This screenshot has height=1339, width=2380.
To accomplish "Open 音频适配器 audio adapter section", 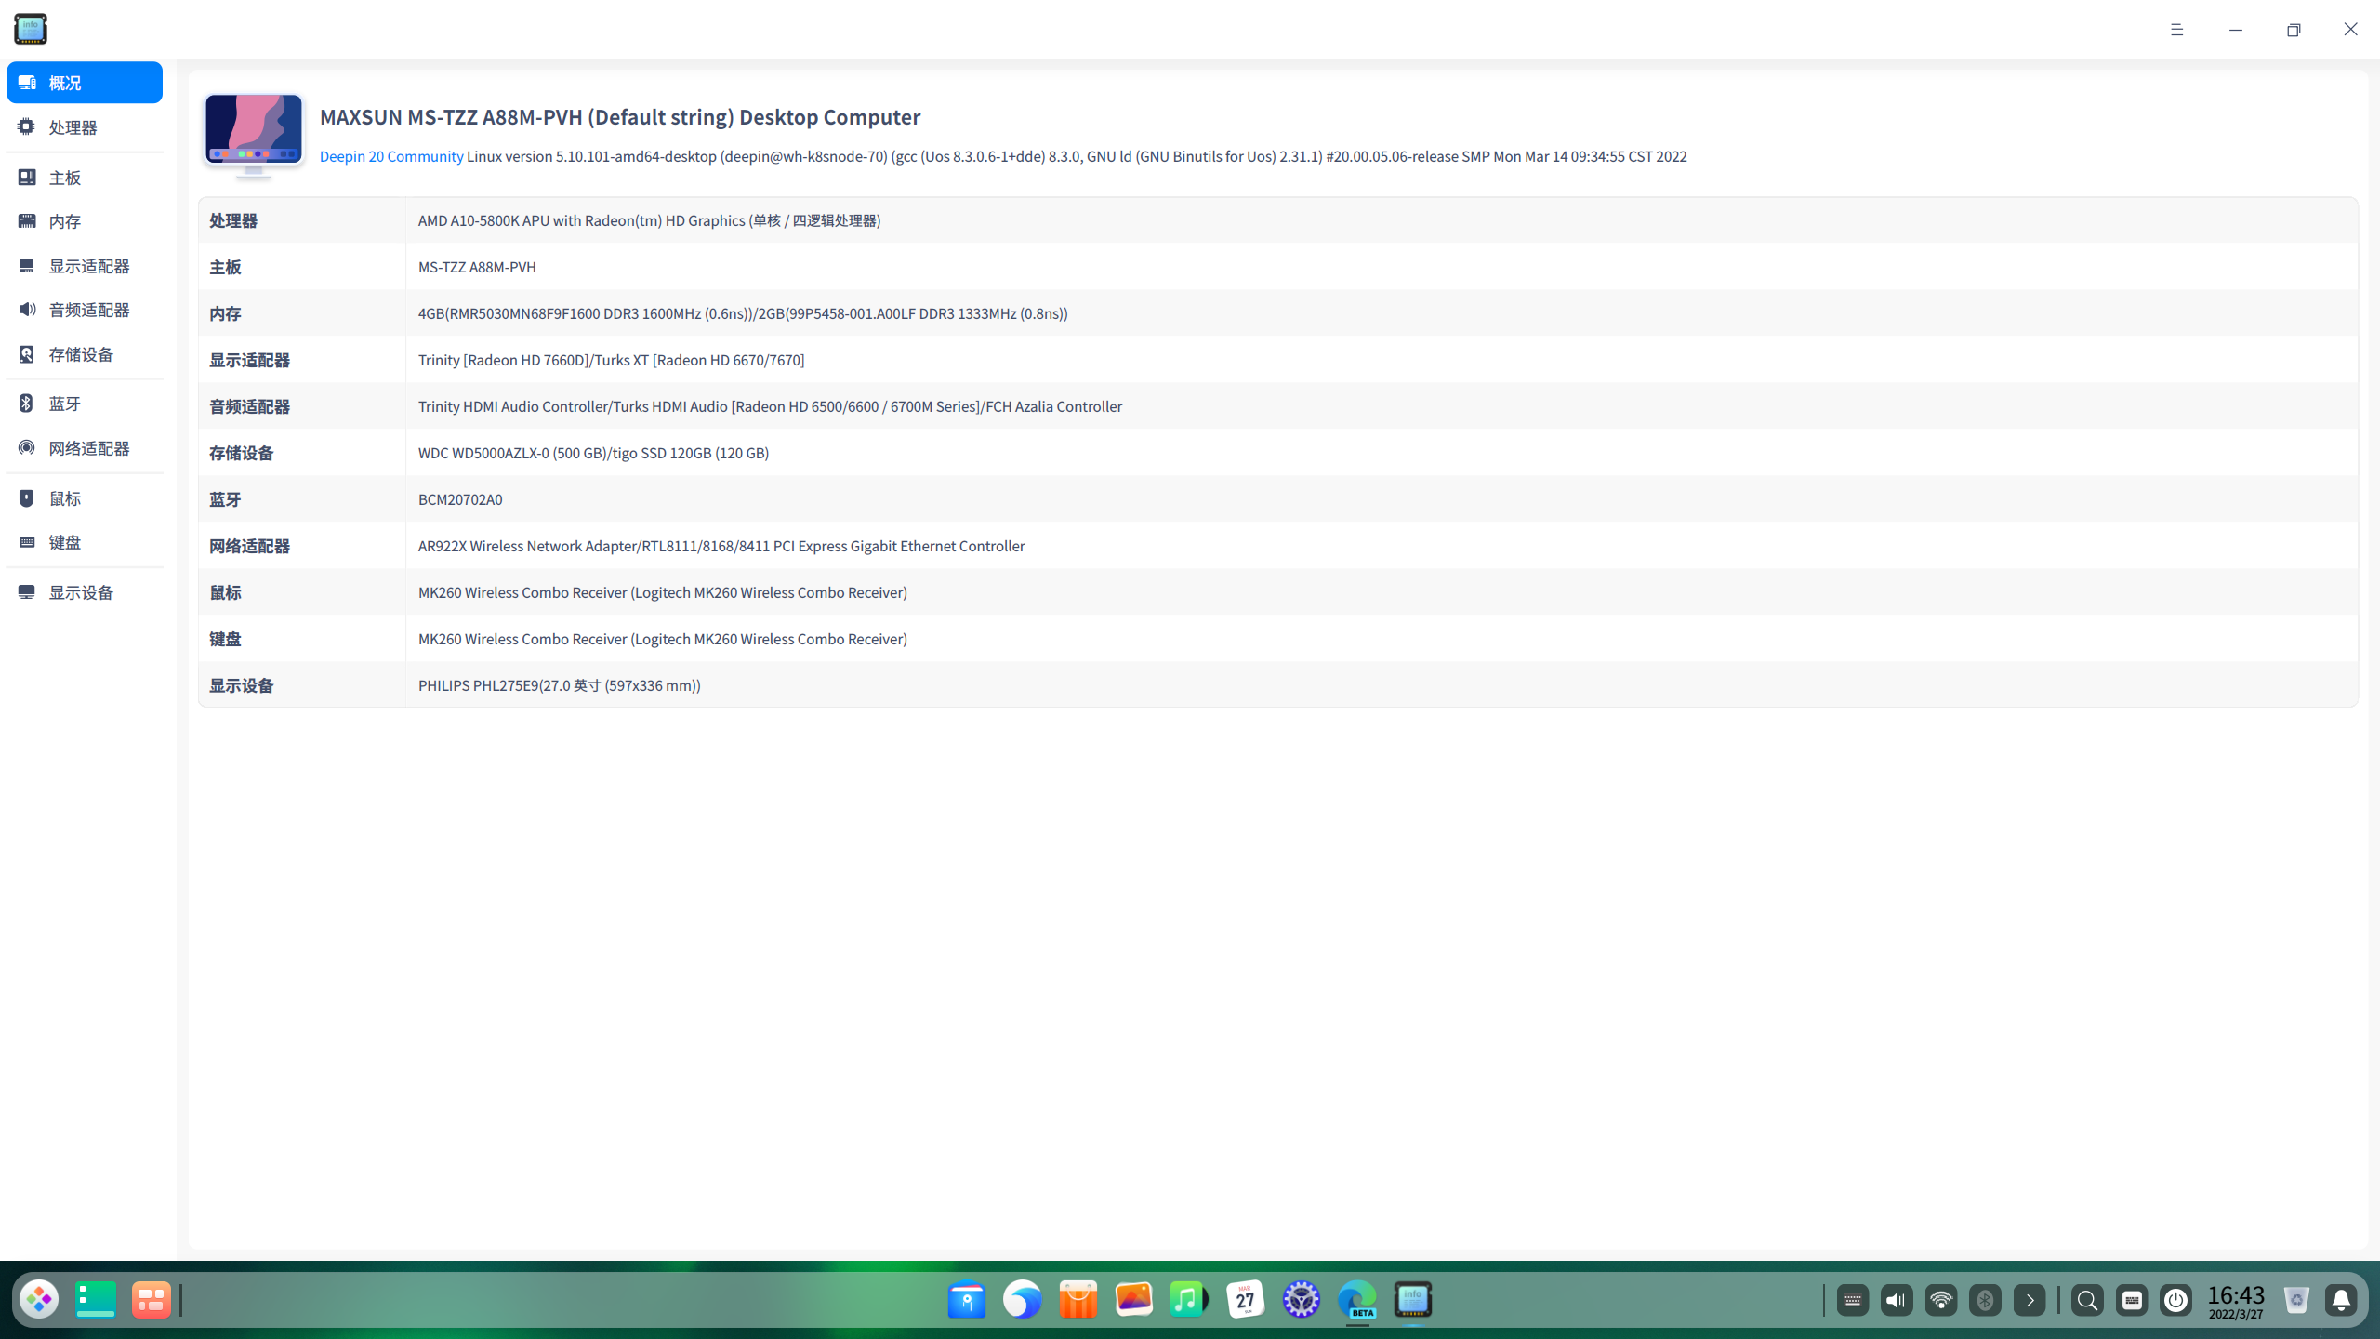I will pyautogui.click(x=88, y=310).
